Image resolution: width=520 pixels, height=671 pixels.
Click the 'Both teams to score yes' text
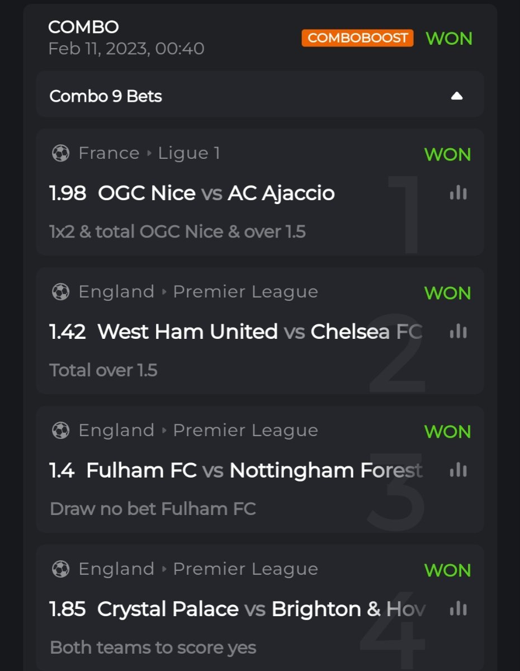click(153, 648)
